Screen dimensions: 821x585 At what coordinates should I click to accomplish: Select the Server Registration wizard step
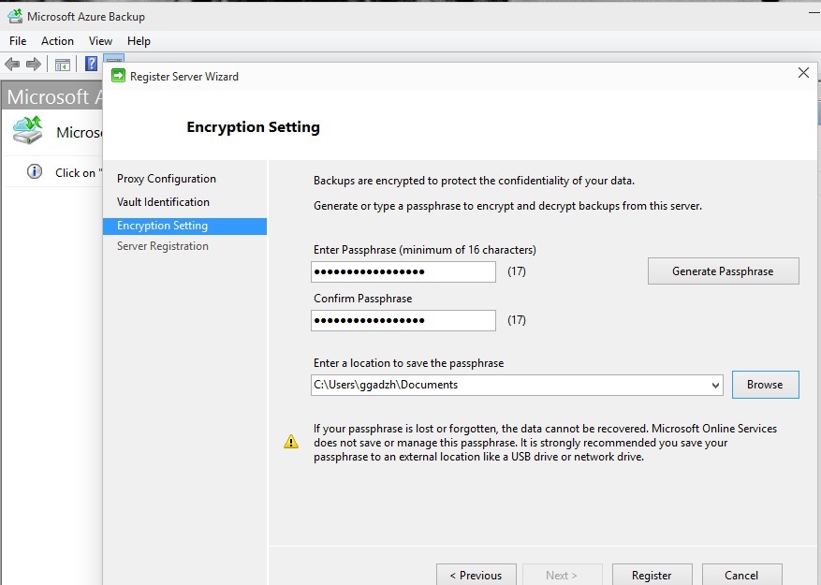pos(163,246)
